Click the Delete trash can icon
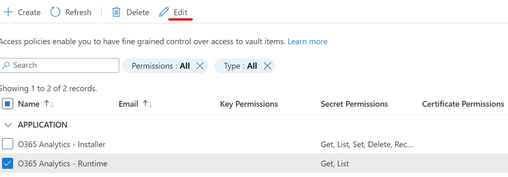 116,12
